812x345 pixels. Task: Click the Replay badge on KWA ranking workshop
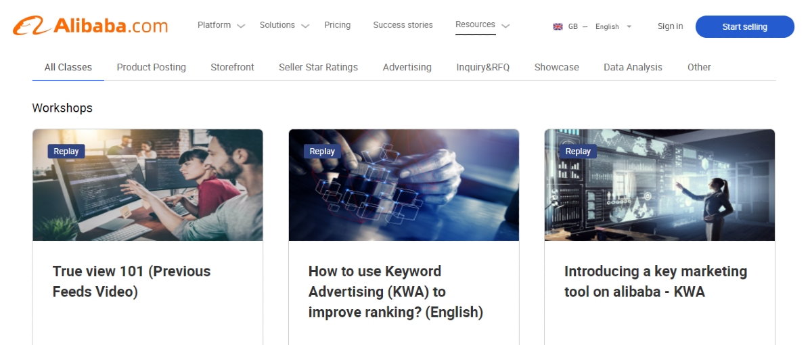pos(322,152)
